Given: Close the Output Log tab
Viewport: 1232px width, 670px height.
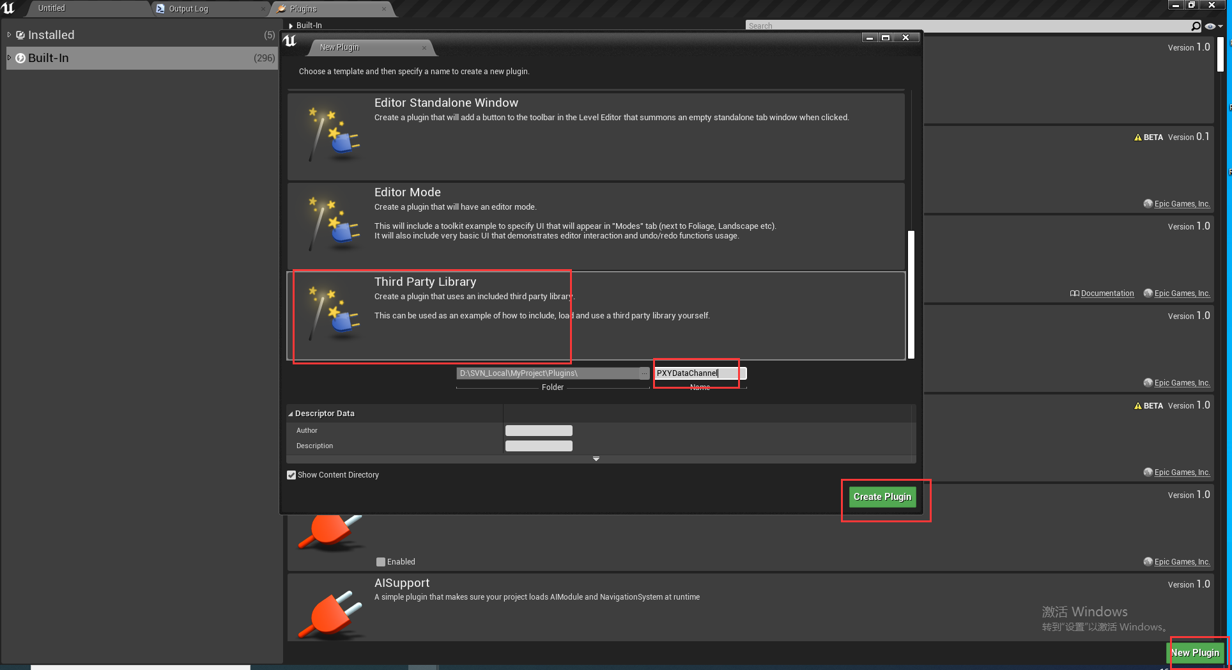Looking at the screenshot, I should (x=263, y=9).
